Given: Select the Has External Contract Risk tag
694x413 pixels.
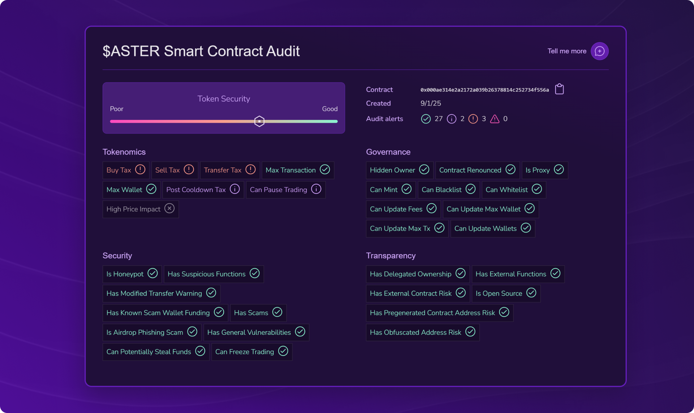Looking at the screenshot, I should [x=418, y=294].
